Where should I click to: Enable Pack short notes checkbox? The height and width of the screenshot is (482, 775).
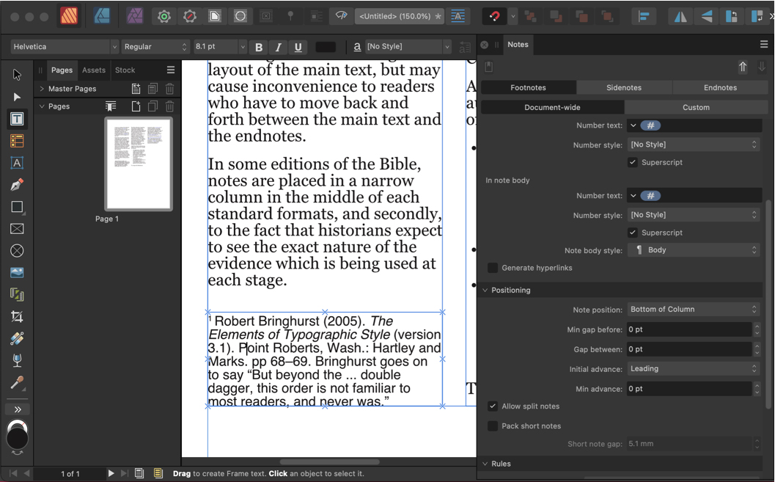pos(493,426)
